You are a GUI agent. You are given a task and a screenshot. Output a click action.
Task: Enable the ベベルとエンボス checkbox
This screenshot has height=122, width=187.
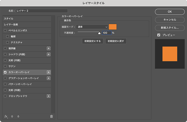pyautogui.click(x=5, y=30)
